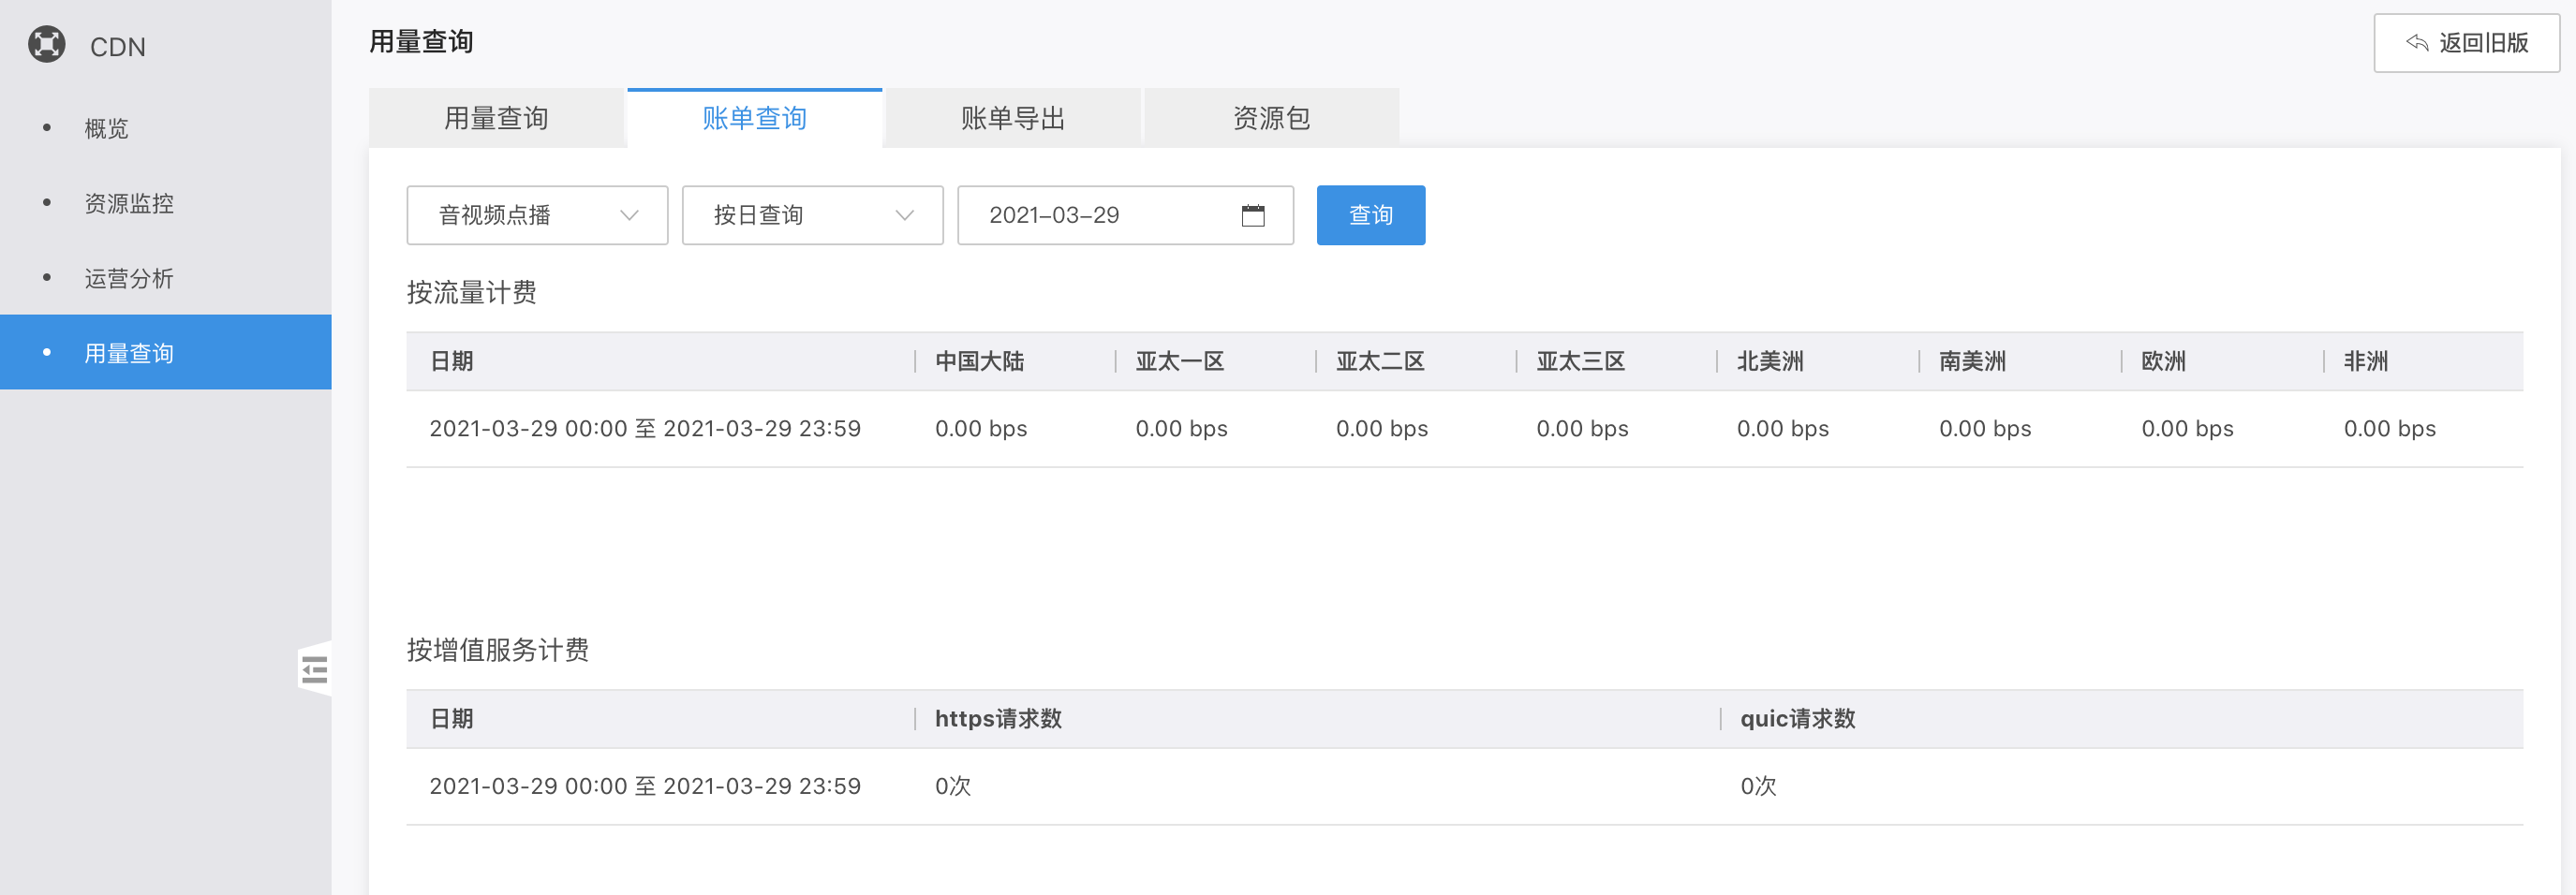Open 运营分析 in the sidebar
Screen dimensions: 2576x895
coord(129,279)
